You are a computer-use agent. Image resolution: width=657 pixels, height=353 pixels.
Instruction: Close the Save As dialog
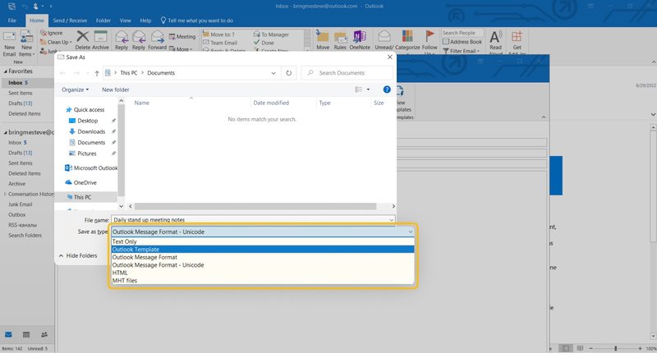point(389,57)
